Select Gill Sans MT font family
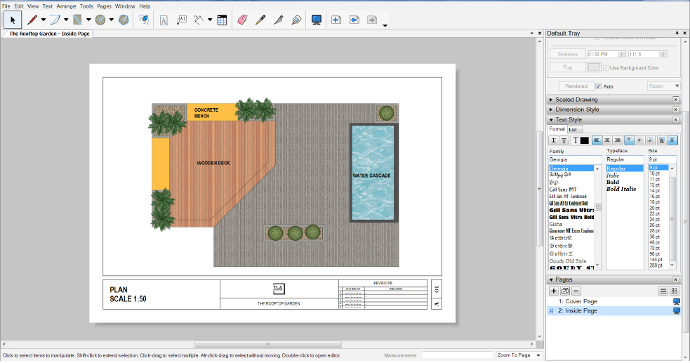Image resolution: width=690 pixels, height=363 pixels. 563,190
